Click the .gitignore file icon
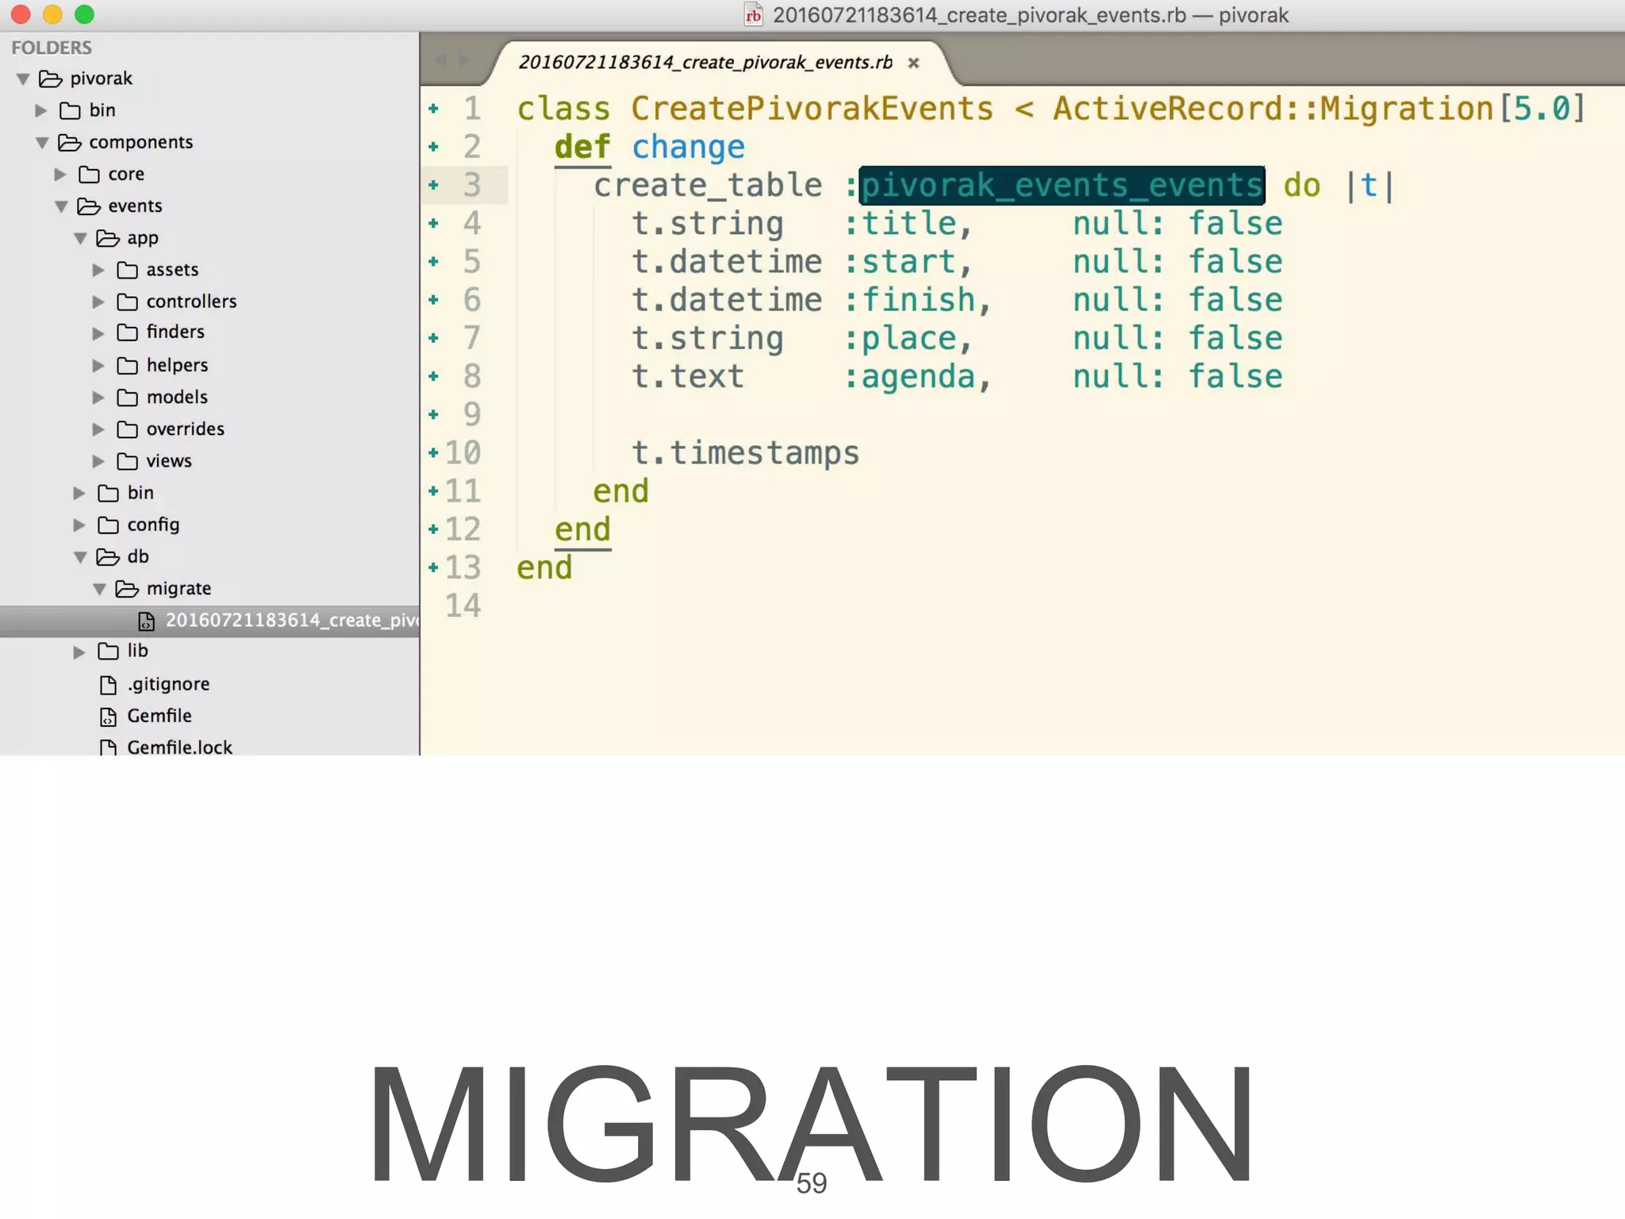1625x1219 pixels. [x=108, y=684]
